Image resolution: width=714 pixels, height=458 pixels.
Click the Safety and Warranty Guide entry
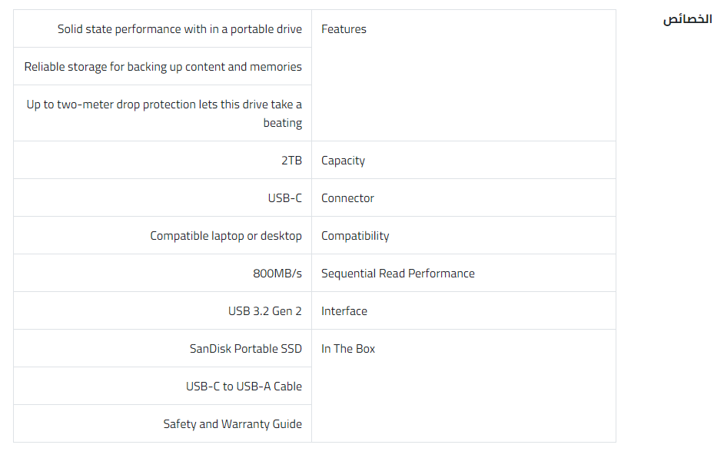point(232,424)
